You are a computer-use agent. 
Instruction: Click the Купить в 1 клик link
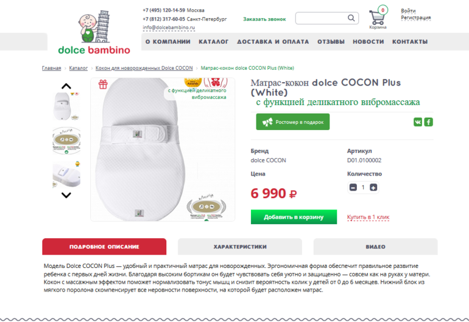coord(368,217)
